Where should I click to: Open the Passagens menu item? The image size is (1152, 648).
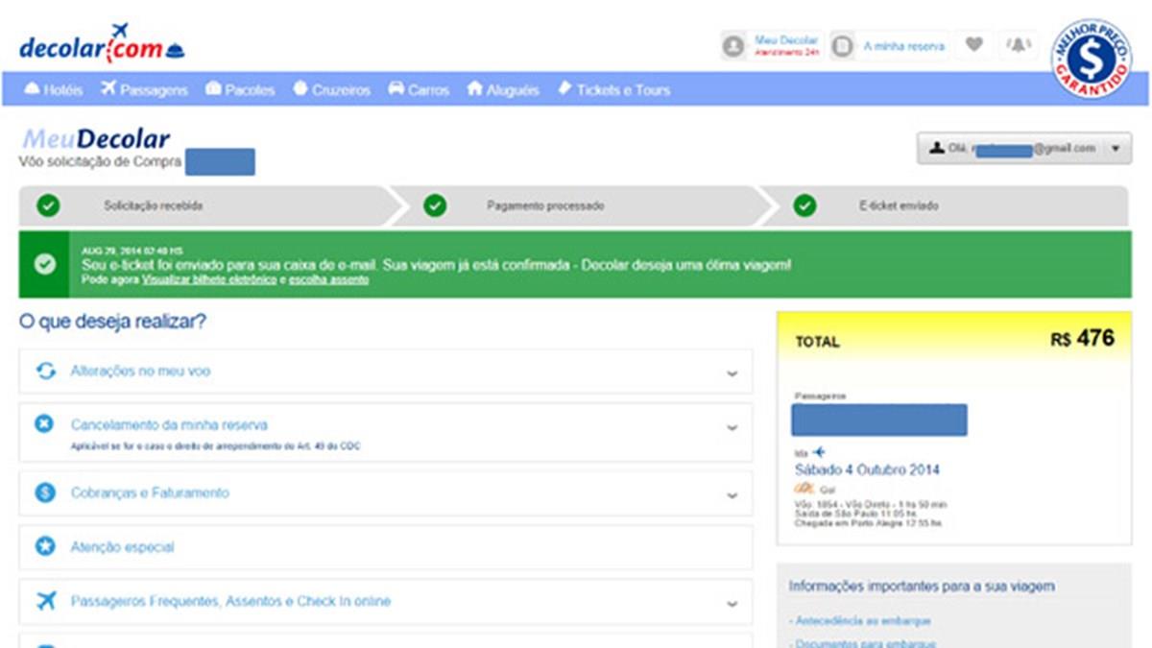tap(144, 90)
